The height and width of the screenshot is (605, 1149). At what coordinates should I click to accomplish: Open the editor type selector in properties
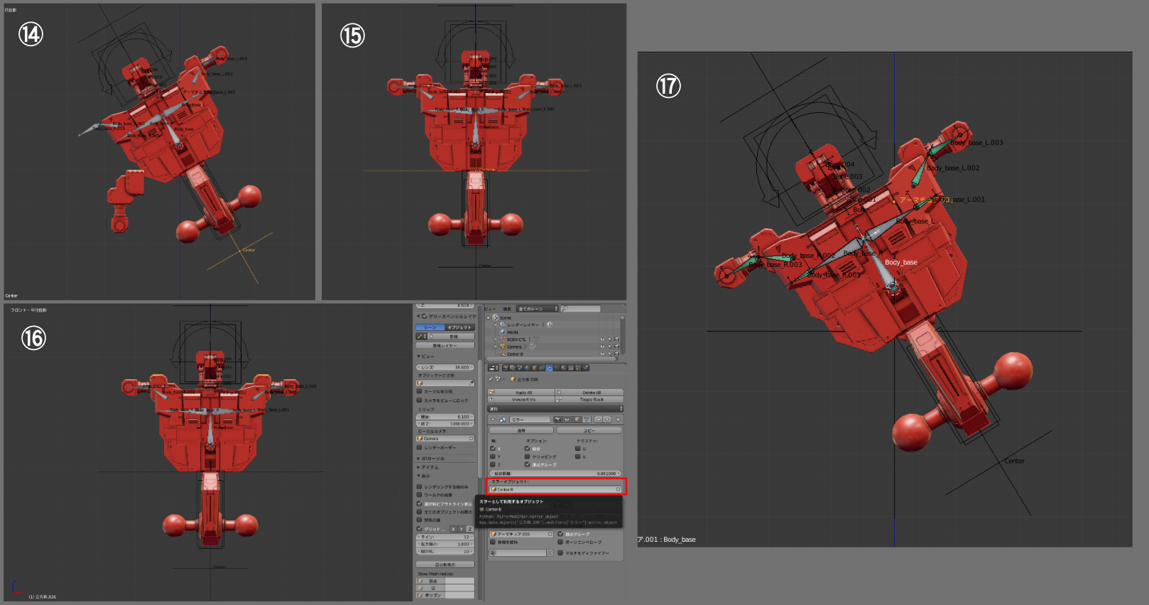tap(493, 368)
